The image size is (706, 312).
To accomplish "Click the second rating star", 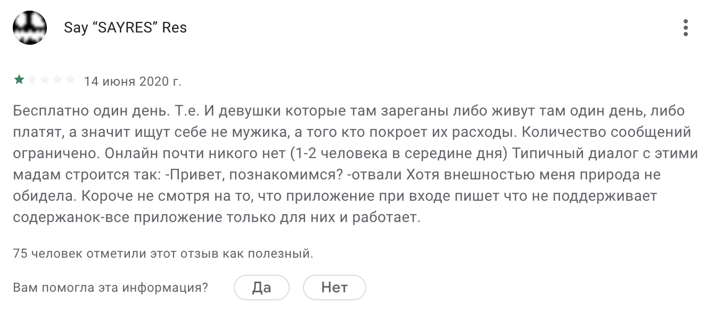I will click(32, 80).
